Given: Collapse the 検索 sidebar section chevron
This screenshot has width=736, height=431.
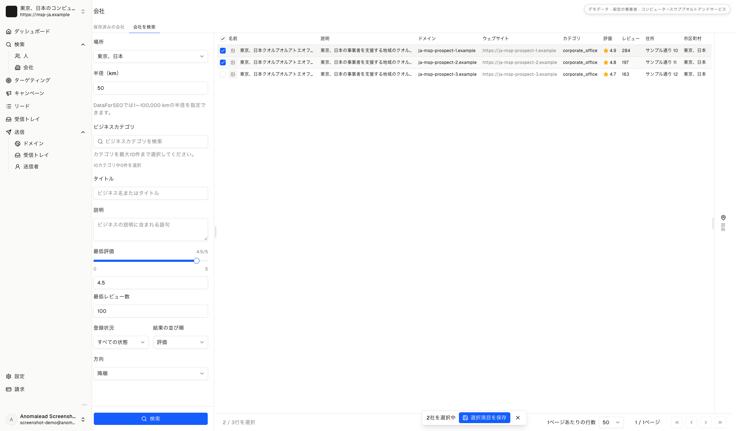Looking at the screenshot, I should click(83, 45).
